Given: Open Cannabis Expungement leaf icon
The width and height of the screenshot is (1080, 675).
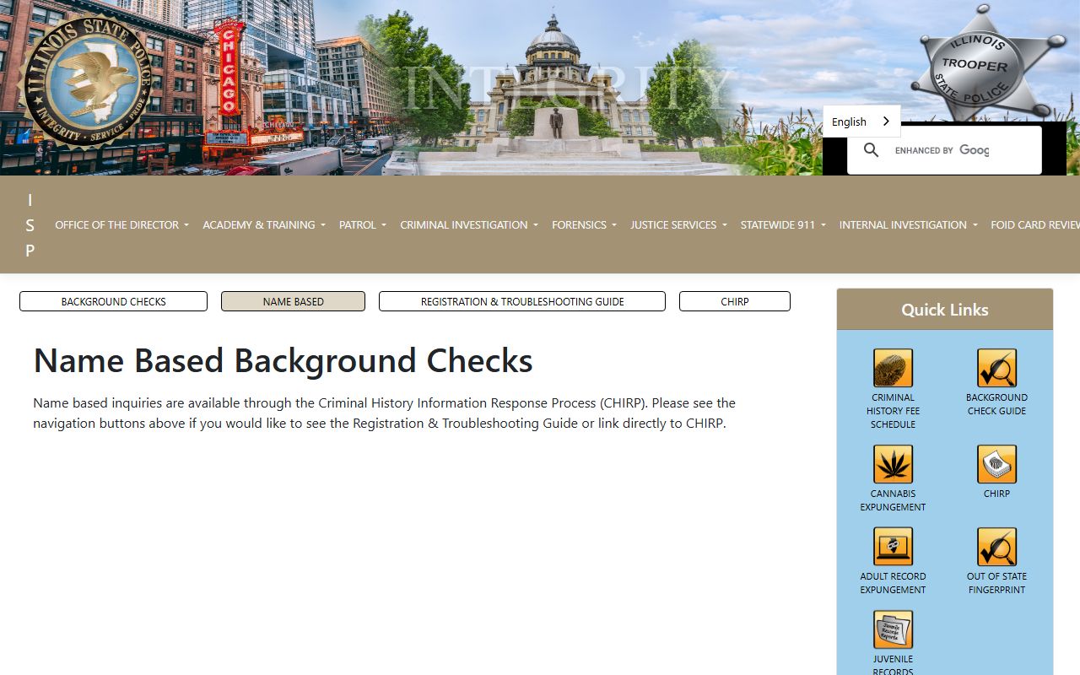Looking at the screenshot, I should (893, 464).
